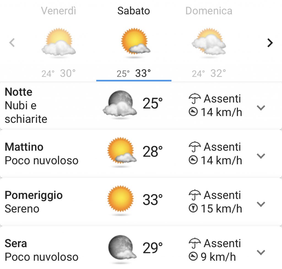Go back with left arrow chevron
This screenshot has height=269, width=282.
tap(12, 43)
